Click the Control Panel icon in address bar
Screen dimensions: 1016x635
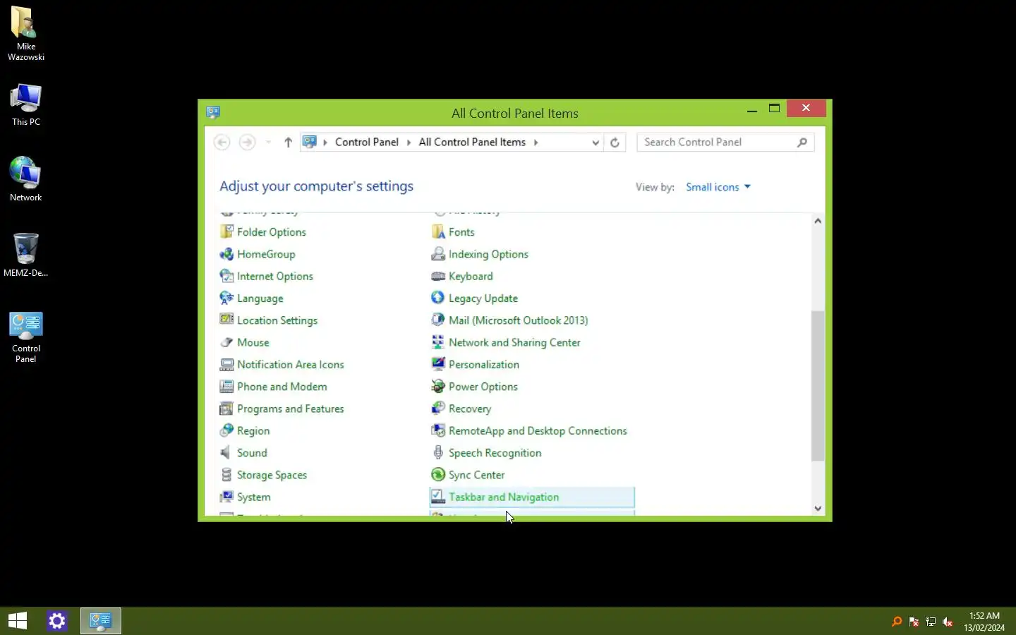coord(309,142)
